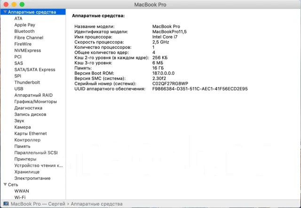This screenshot has width=301, height=208.
Task: Open the Bluetooth section
Action: tap(24, 31)
